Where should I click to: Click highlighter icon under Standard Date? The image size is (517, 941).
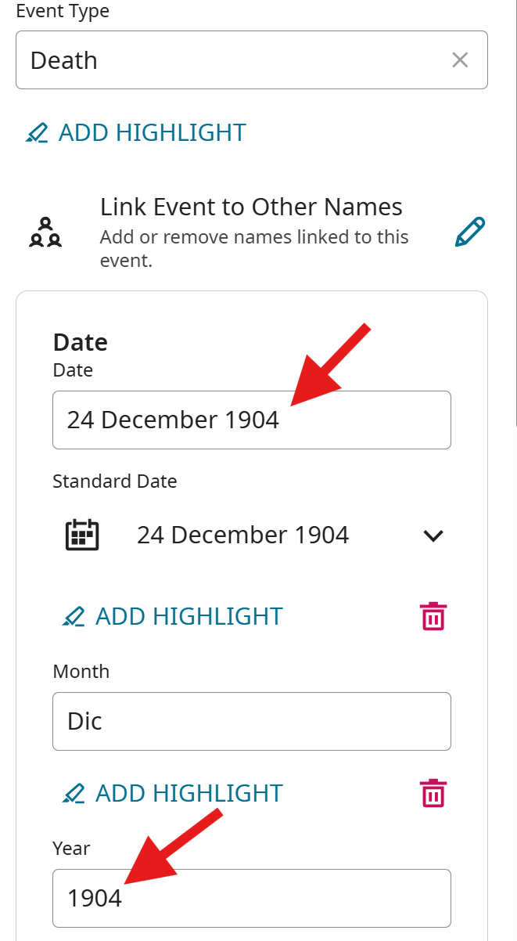point(74,617)
